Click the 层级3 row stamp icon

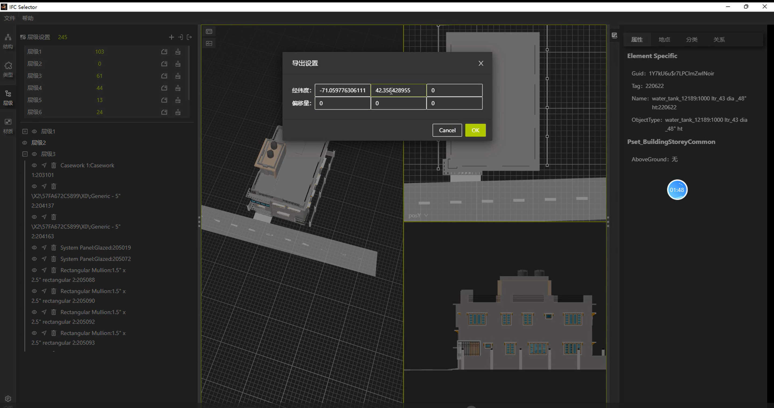coord(178,76)
